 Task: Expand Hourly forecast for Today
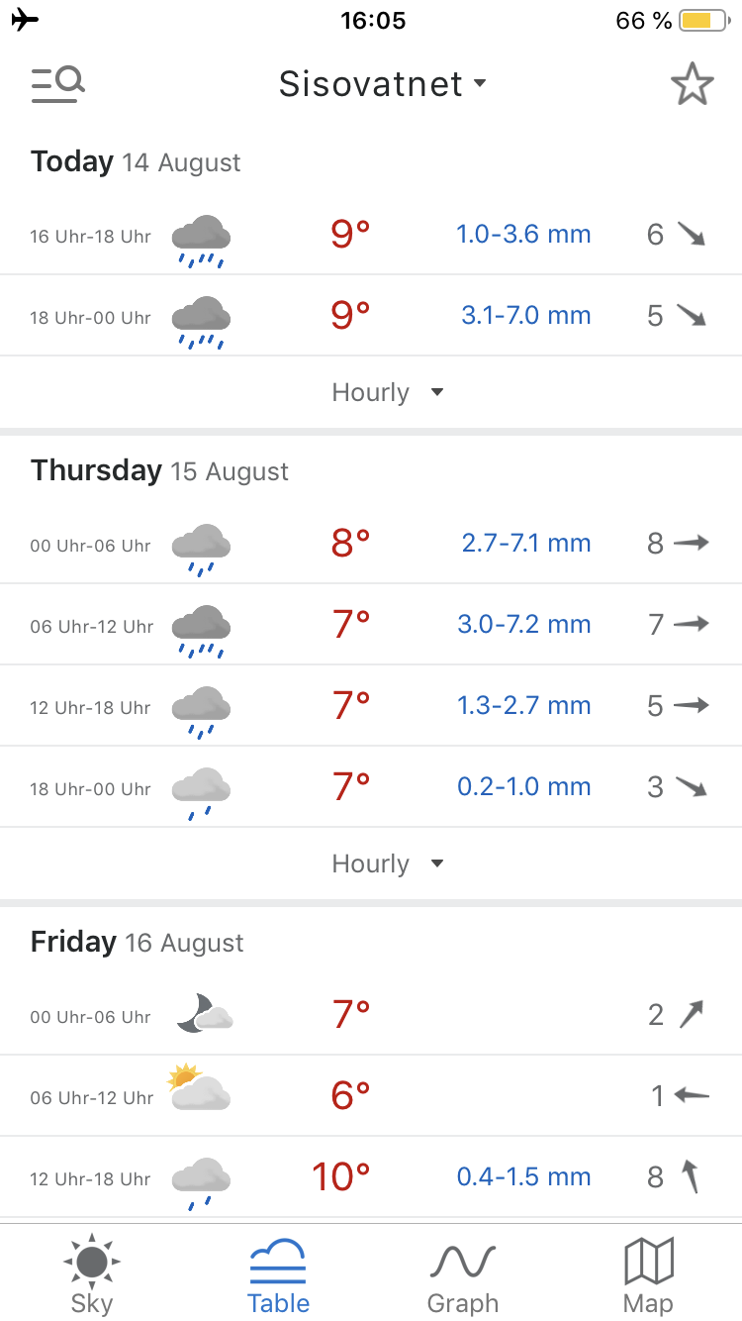point(387,393)
